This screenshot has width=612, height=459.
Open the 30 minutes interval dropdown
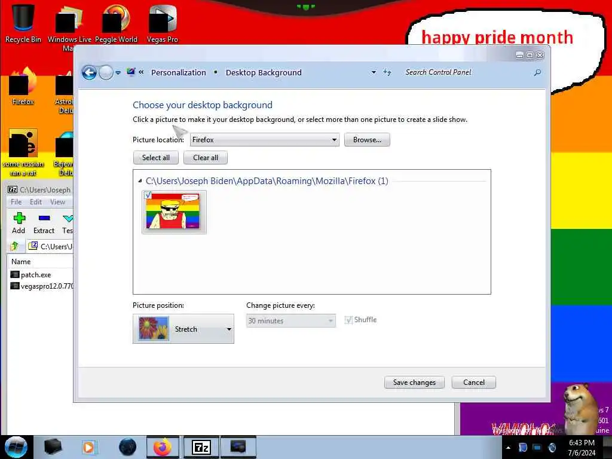coord(291,321)
